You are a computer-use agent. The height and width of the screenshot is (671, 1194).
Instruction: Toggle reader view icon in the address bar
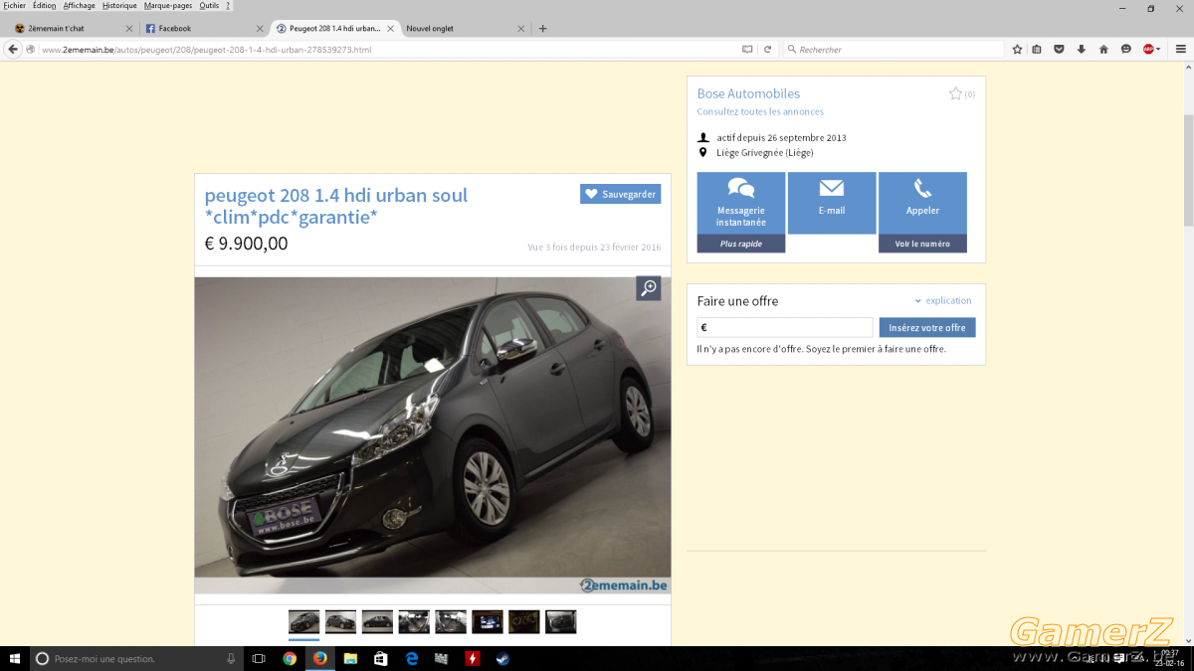click(747, 49)
